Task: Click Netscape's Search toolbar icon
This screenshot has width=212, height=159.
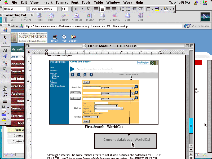Action: (x=64, y=17)
